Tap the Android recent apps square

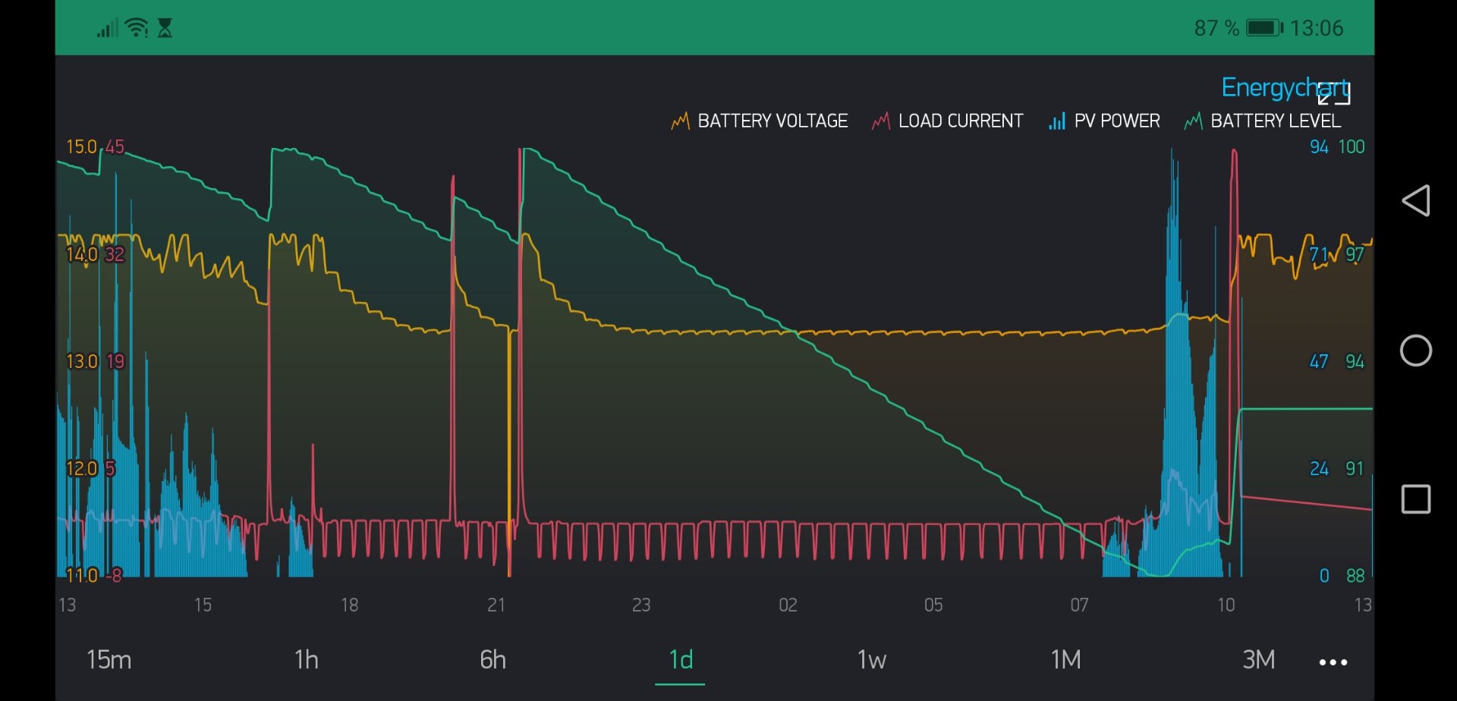(x=1416, y=500)
